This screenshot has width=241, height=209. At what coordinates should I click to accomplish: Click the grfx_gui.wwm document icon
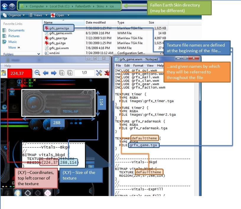tap(46, 48)
